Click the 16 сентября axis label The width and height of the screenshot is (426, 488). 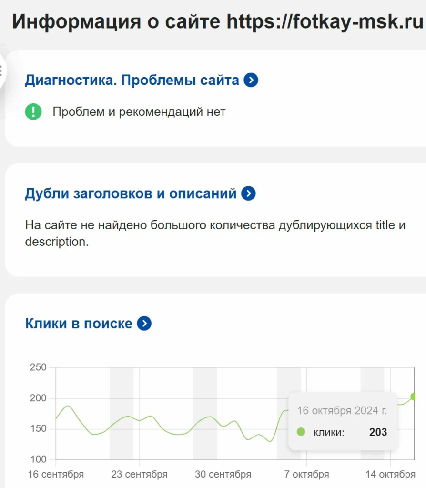56,474
